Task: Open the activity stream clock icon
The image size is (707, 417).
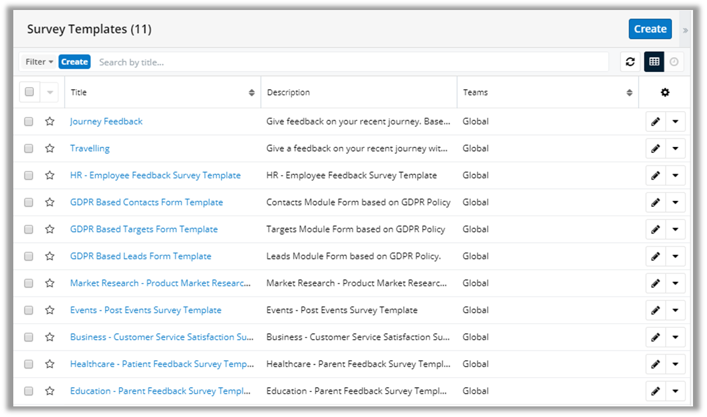Action: 674,62
